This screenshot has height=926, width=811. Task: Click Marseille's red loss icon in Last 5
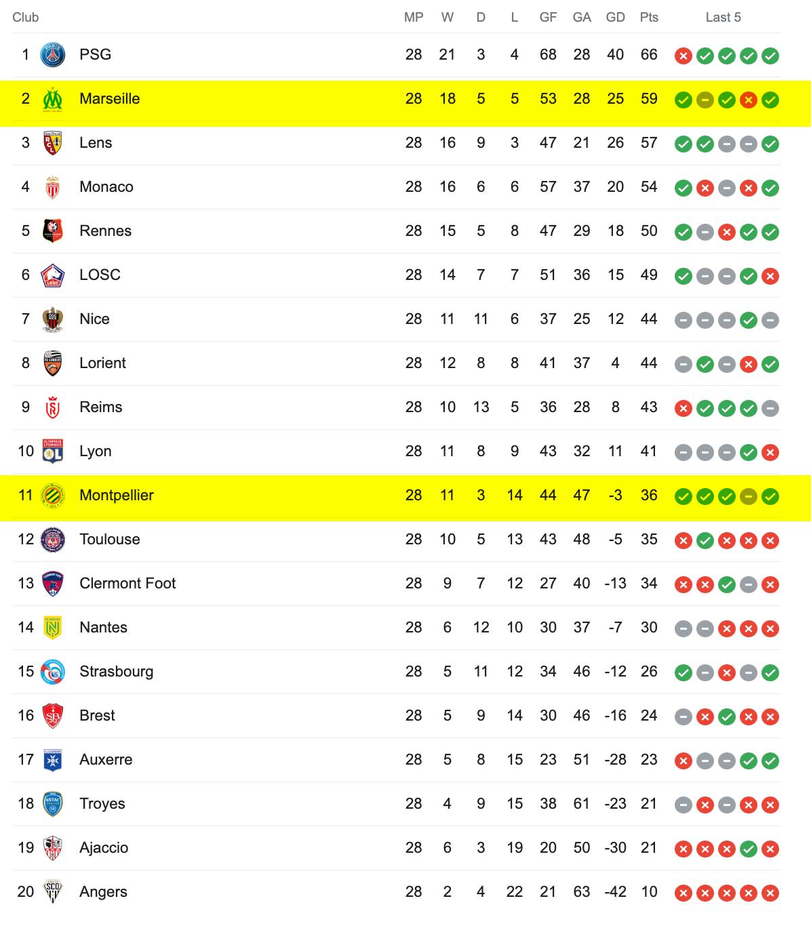click(749, 100)
